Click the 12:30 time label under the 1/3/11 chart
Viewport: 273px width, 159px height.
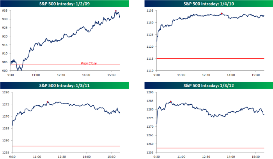tap(61, 157)
